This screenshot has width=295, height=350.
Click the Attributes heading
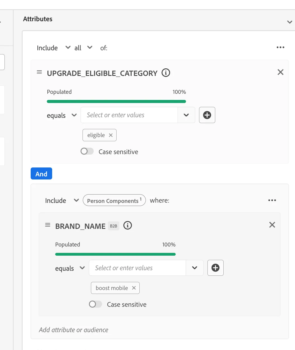click(x=38, y=19)
